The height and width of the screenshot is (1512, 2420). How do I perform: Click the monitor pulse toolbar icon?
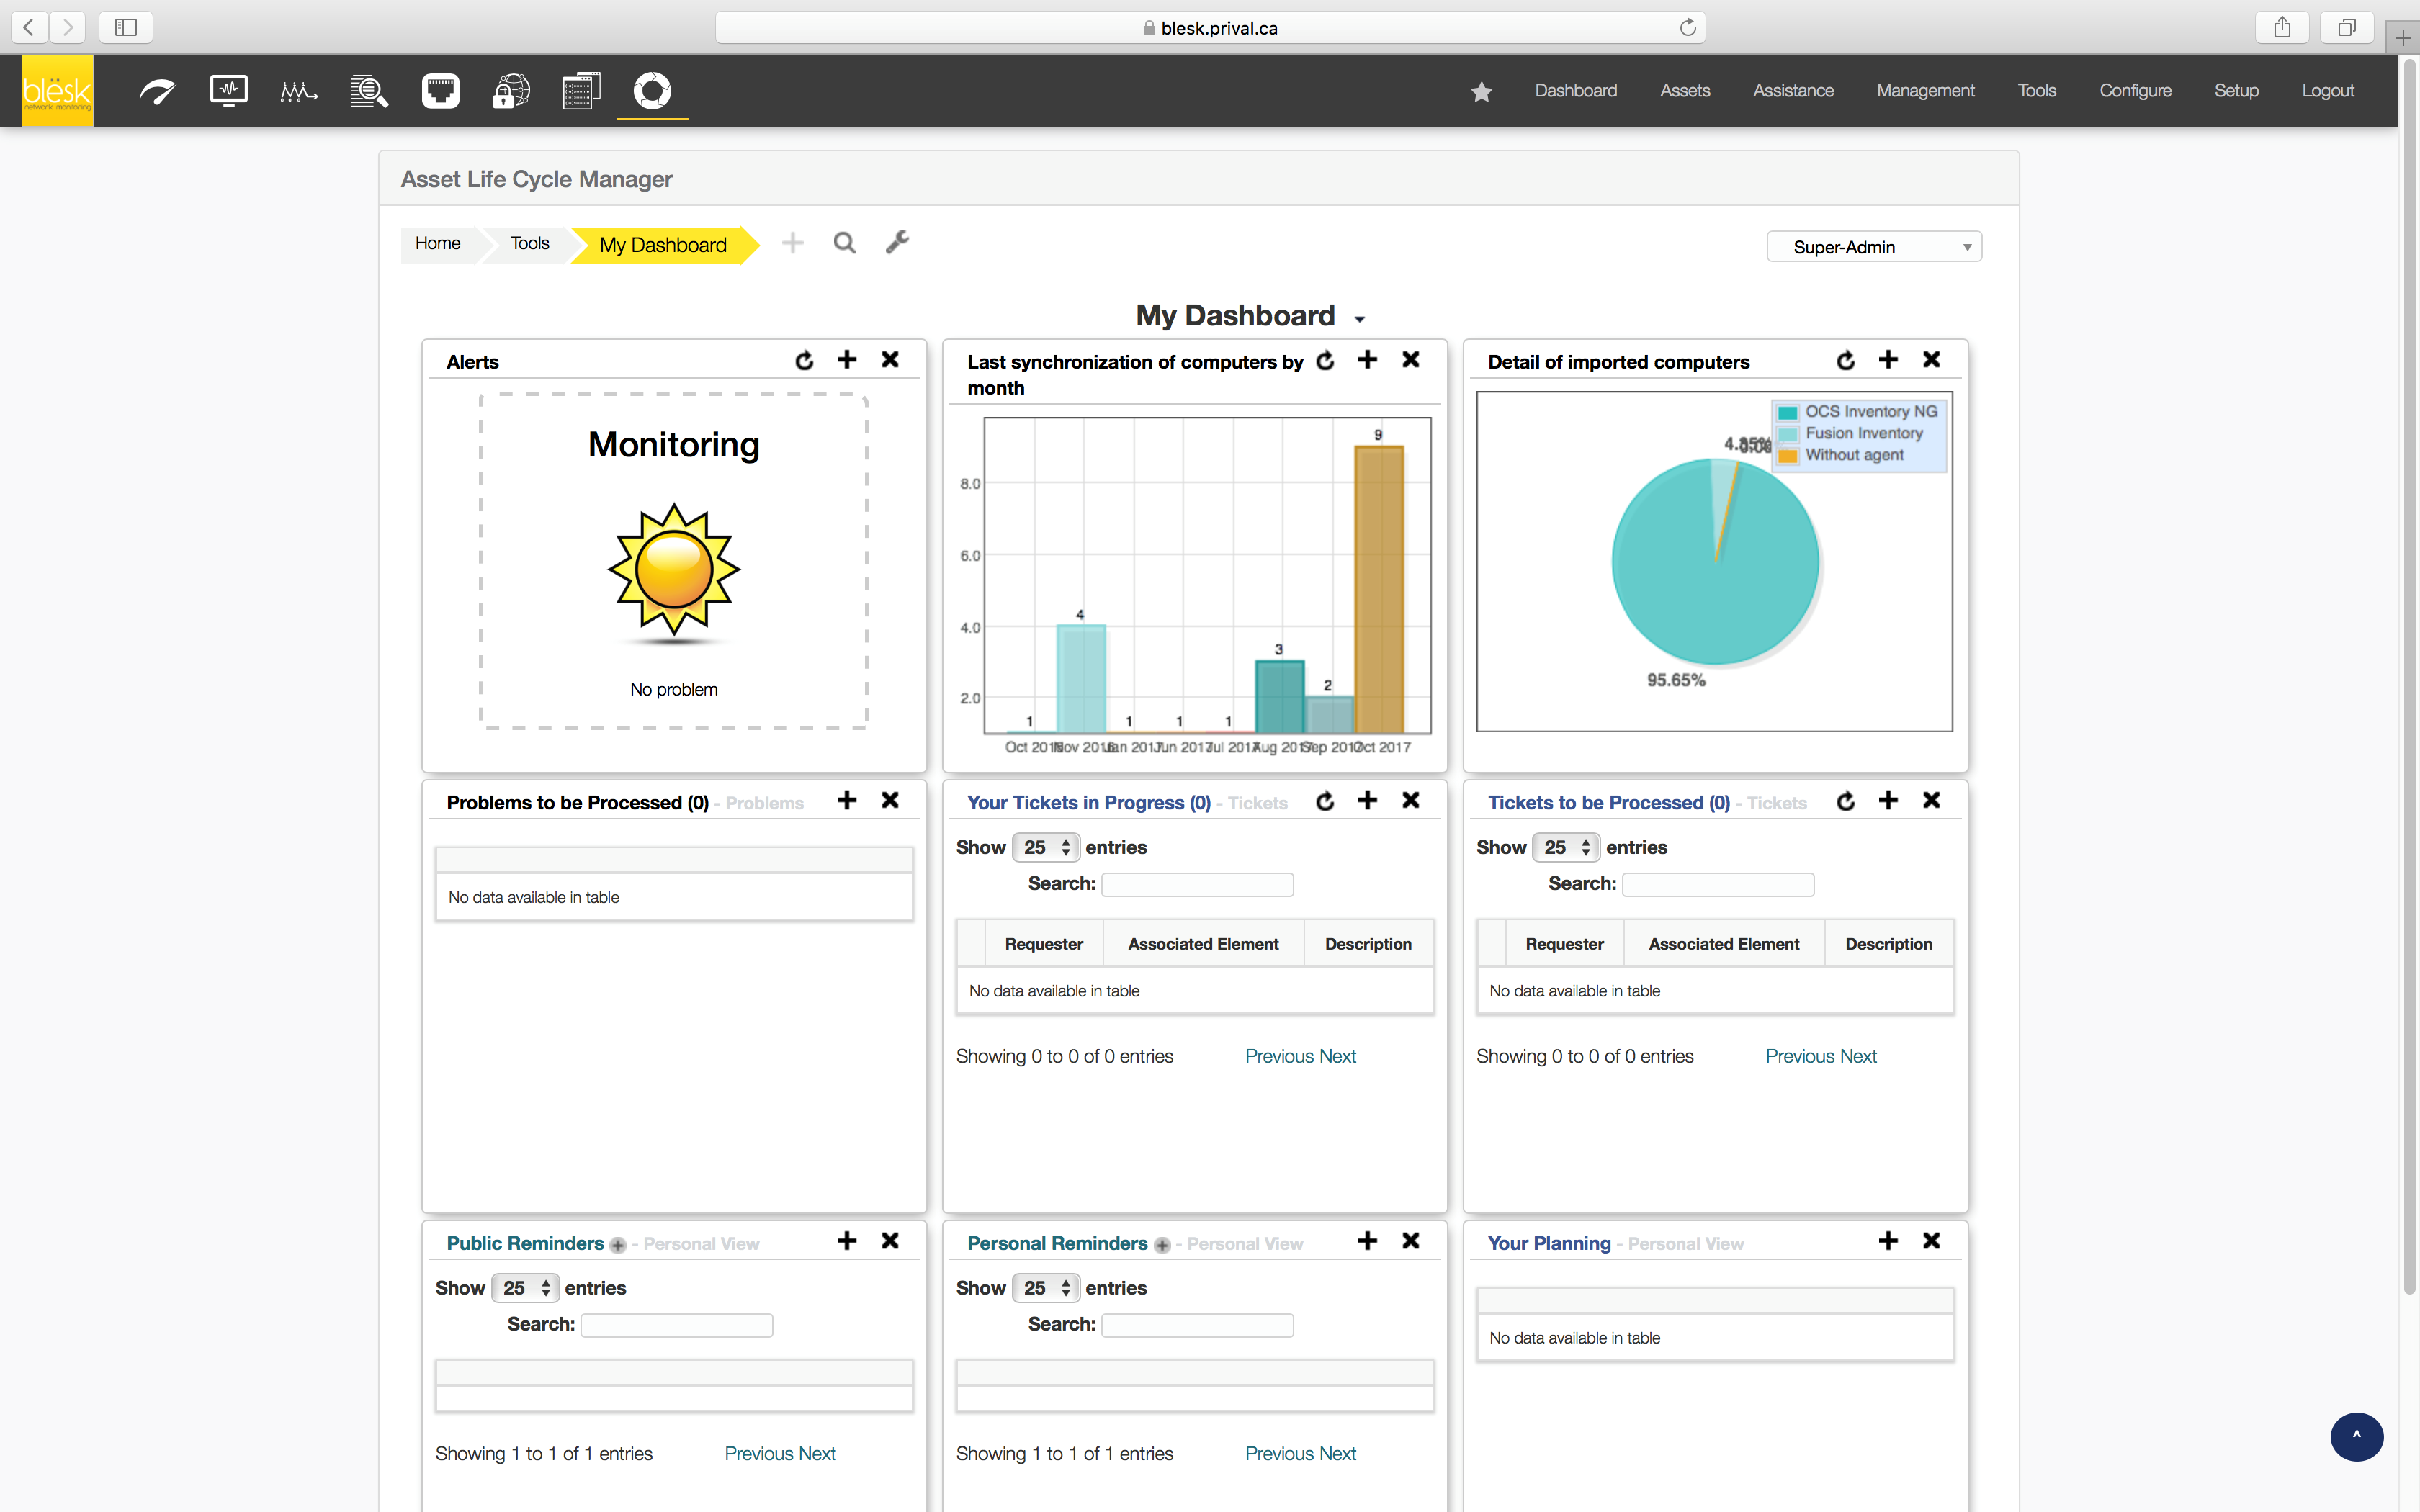click(x=229, y=91)
